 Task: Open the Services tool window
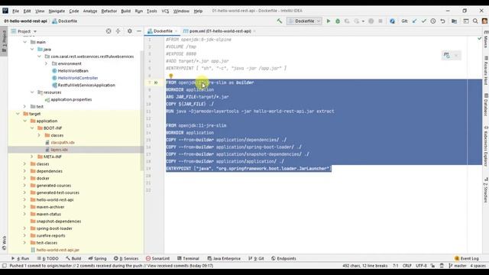(126, 258)
